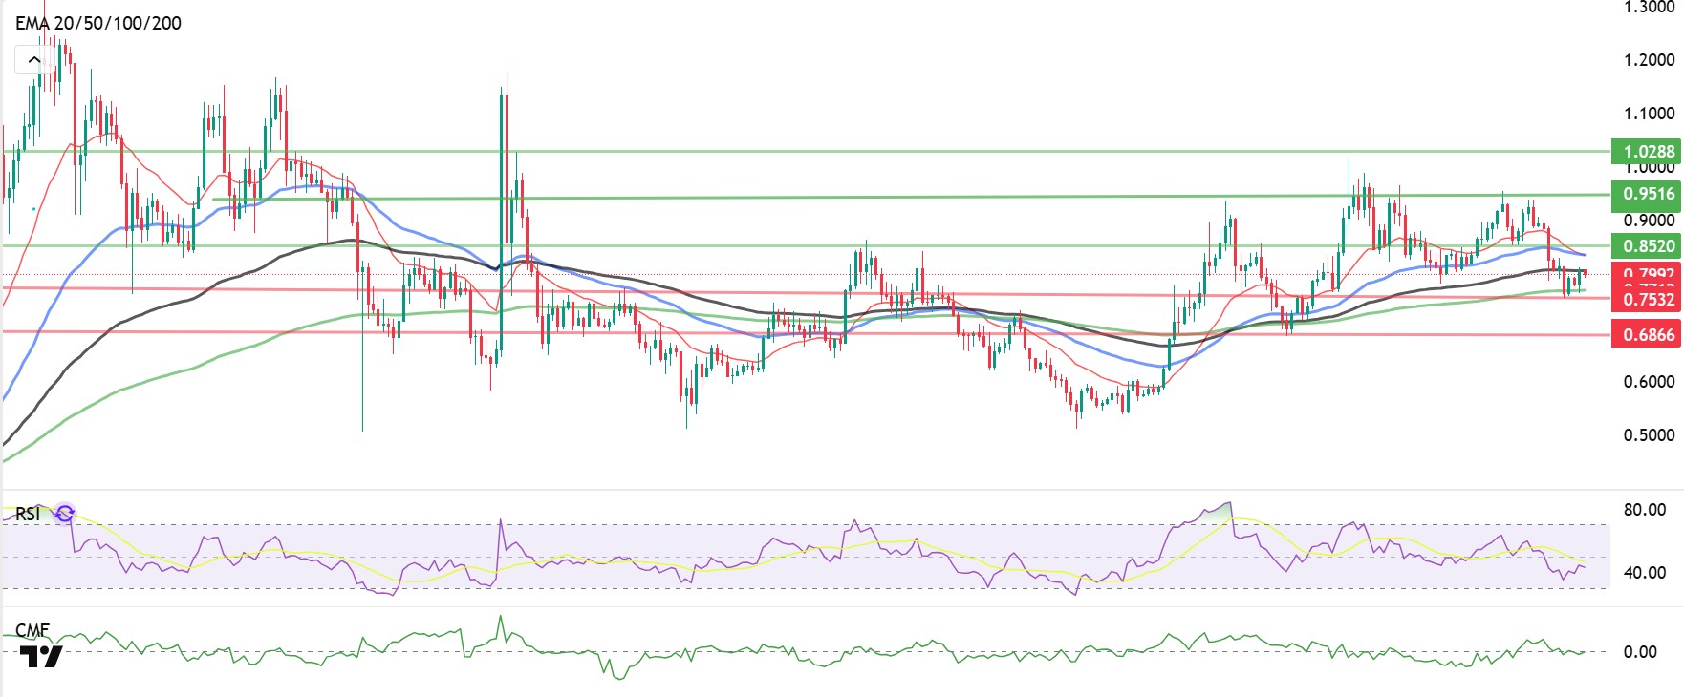Click the 0.7532 red support price label
The height and width of the screenshot is (697, 1684).
coord(1647,299)
